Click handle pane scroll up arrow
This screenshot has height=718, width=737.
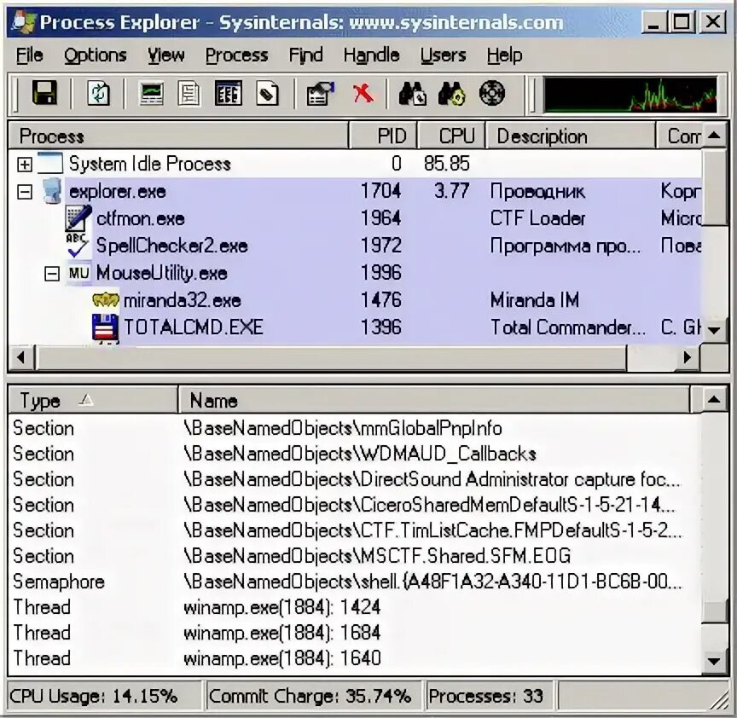pos(714,400)
